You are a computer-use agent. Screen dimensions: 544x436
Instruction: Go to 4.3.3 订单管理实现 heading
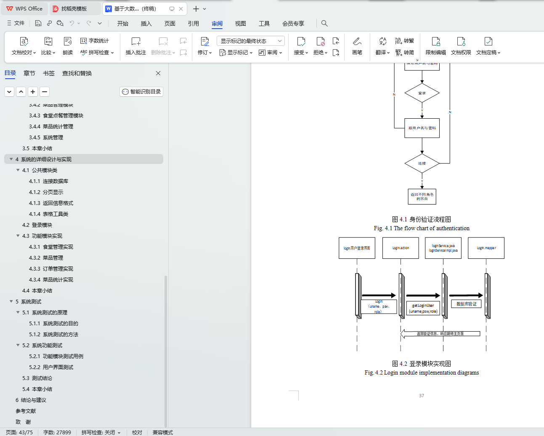(x=51, y=269)
